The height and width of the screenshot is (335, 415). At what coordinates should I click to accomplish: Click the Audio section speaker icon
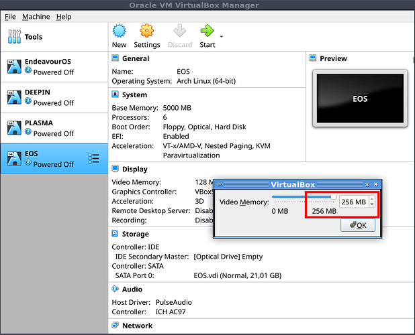tap(115, 289)
